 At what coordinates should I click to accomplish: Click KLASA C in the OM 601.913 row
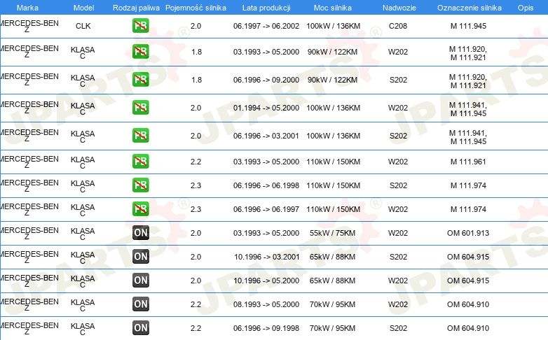pyautogui.click(x=83, y=234)
